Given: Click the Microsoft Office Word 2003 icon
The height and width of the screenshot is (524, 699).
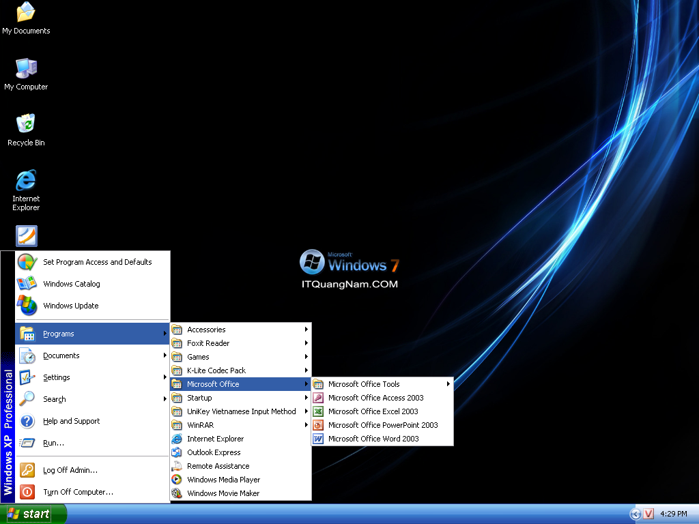Looking at the screenshot, I should tap(318, 439).
